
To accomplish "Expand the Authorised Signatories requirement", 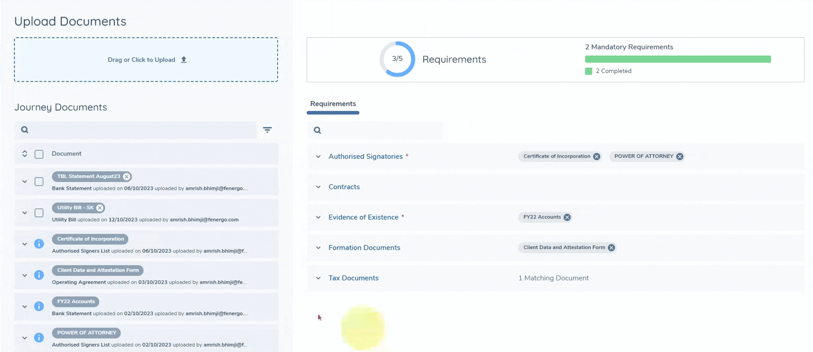I will pyautogui.click(x=318, y=157).
